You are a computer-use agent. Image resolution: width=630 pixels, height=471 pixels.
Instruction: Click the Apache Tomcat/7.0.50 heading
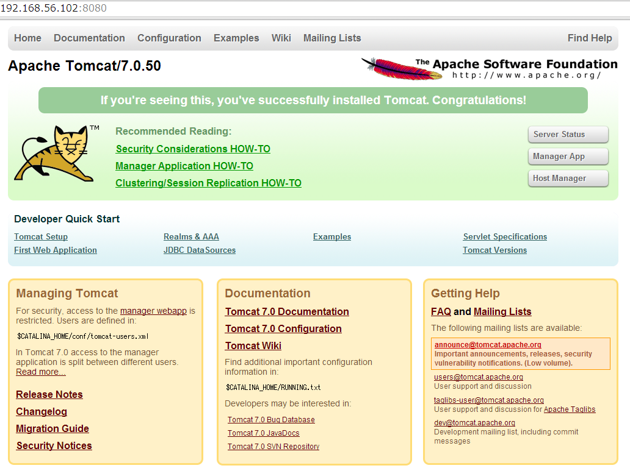pyautogui.click(x=84, y=66)
